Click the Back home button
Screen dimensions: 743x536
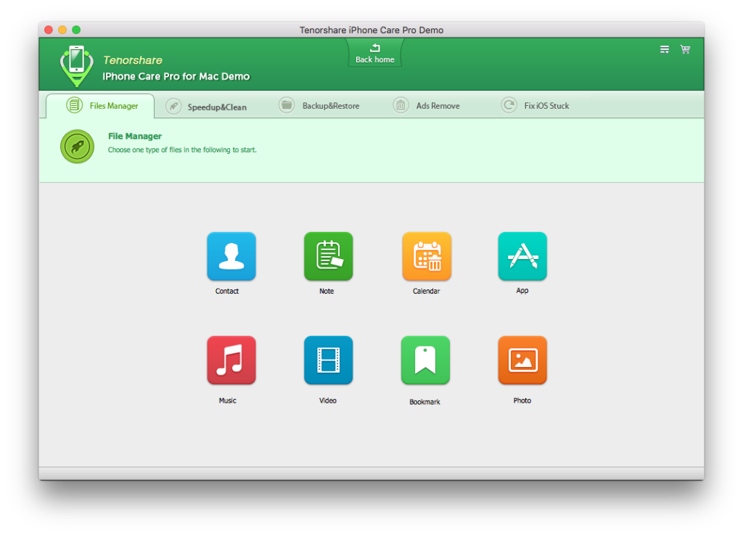375,53
